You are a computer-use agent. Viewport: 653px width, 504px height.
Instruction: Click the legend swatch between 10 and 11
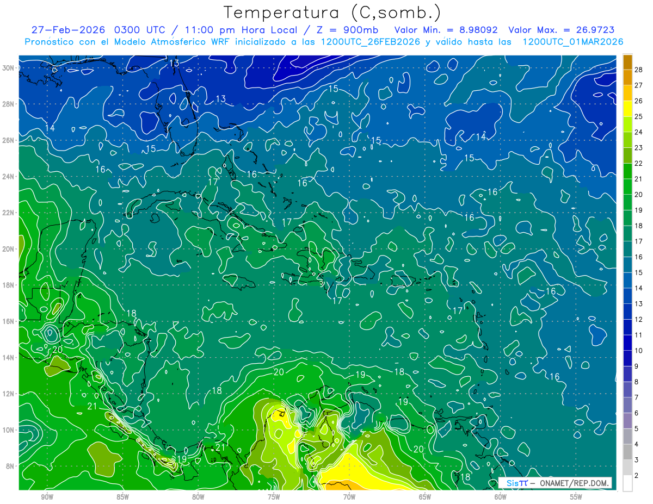coord(627,343)
